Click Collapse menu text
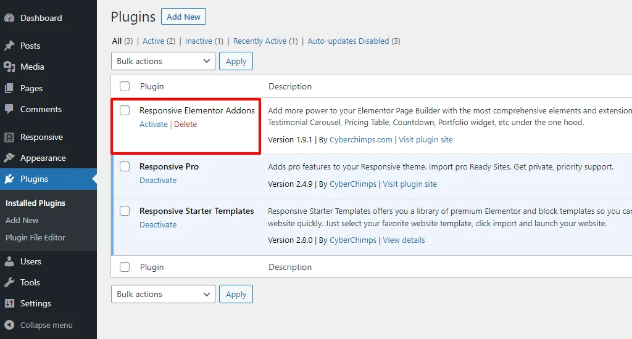 coord(46,325)
